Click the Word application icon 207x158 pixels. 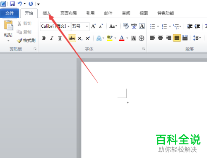point(3,4)
